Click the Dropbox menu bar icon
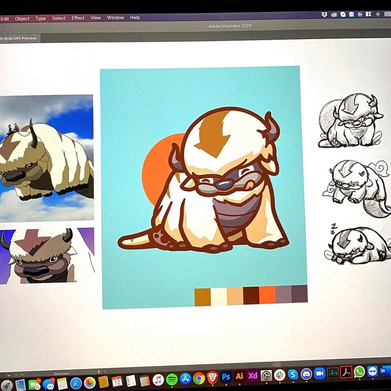This screenshot has height=391, width=391. pyautogui.click(x=324, y=14)
